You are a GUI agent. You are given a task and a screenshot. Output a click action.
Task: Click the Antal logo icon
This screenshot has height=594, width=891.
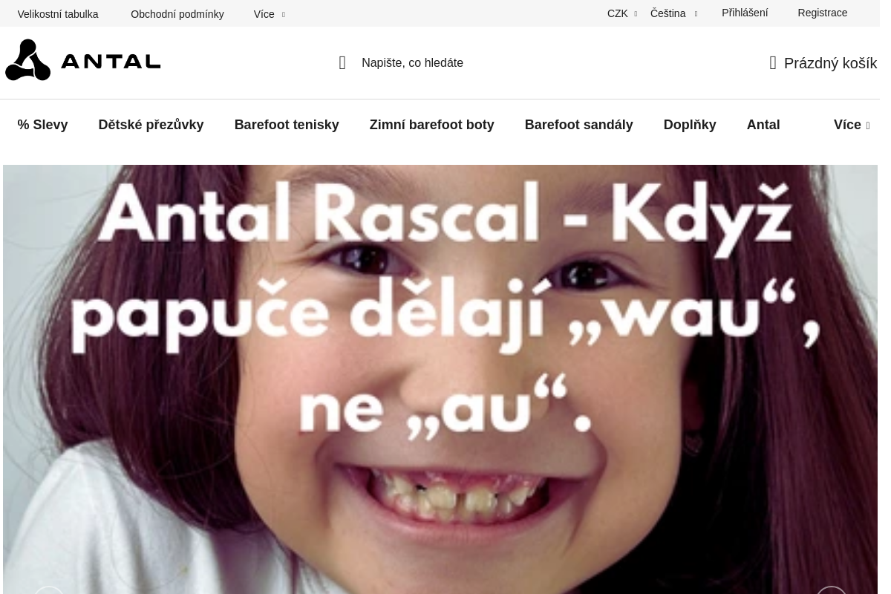pyautogui.click(x=28, y=60)
